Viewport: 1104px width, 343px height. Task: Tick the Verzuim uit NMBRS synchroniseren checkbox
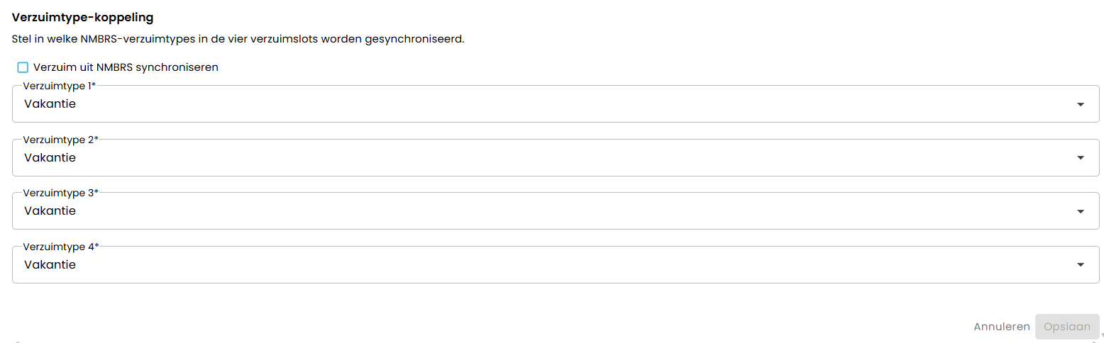[x=23, y=68]
